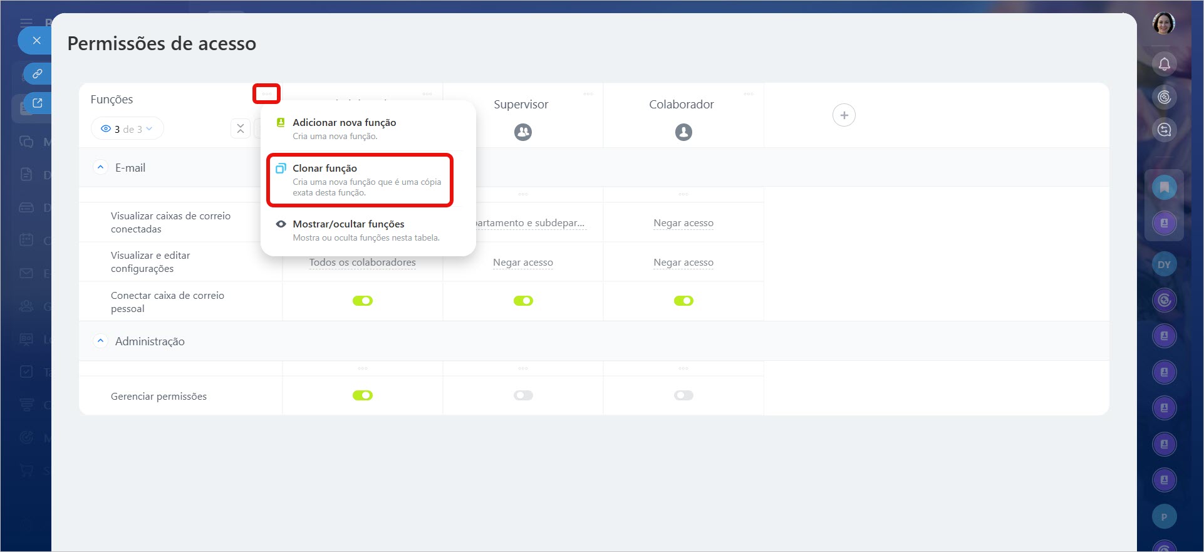Click the DY chat avatar

pyautogui.click(x=1164, y=264)
